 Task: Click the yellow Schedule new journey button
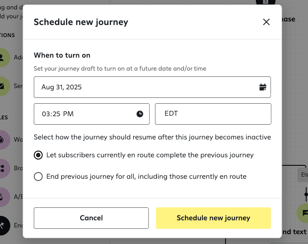click(x=213, y=218)
